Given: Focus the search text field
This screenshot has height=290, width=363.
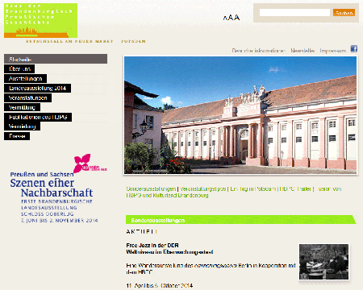Looking at the screenshot, I should pyautogui.click(x=294, y=12).
